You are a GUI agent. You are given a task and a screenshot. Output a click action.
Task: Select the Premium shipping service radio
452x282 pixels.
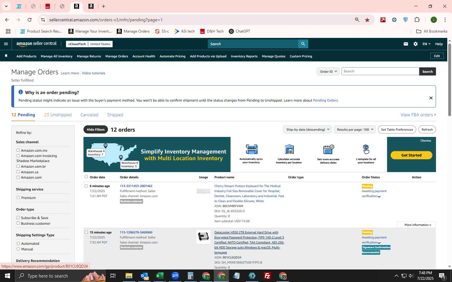click(18, 197)
